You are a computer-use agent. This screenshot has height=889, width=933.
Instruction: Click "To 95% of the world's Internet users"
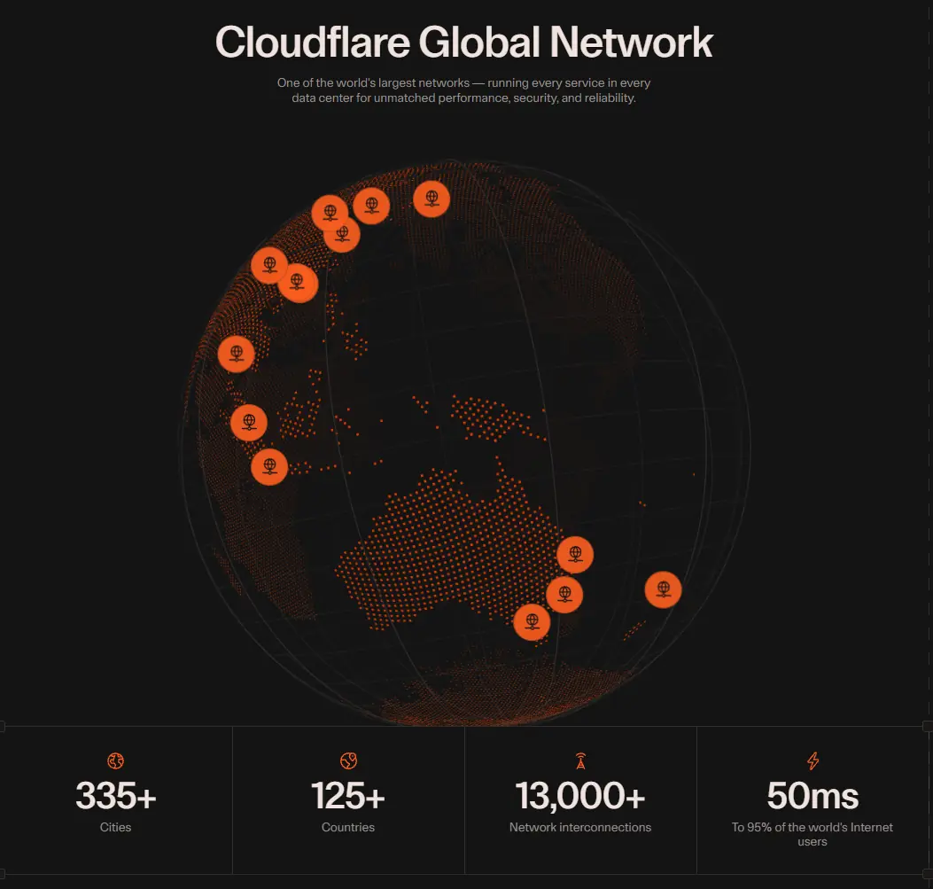click(812, 834)
